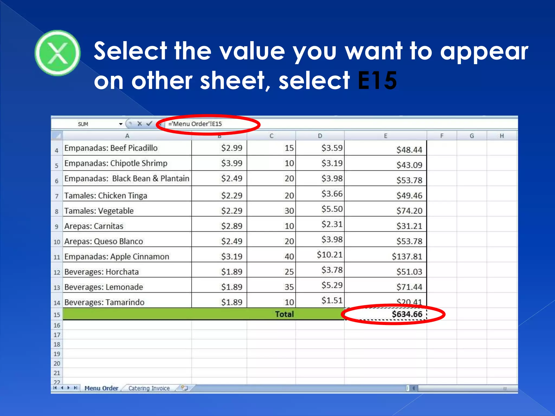Select row 4 header

pyautogui.click(x=57, y=148)
